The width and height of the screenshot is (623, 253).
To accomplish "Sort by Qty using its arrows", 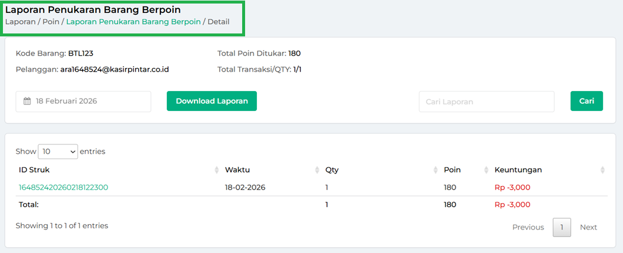I will (436, 170).
